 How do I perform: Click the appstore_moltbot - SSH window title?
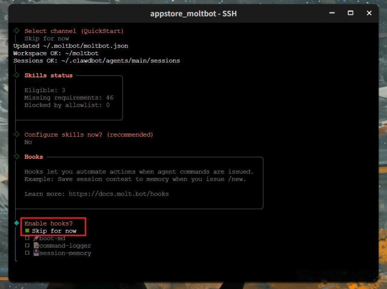193,13
